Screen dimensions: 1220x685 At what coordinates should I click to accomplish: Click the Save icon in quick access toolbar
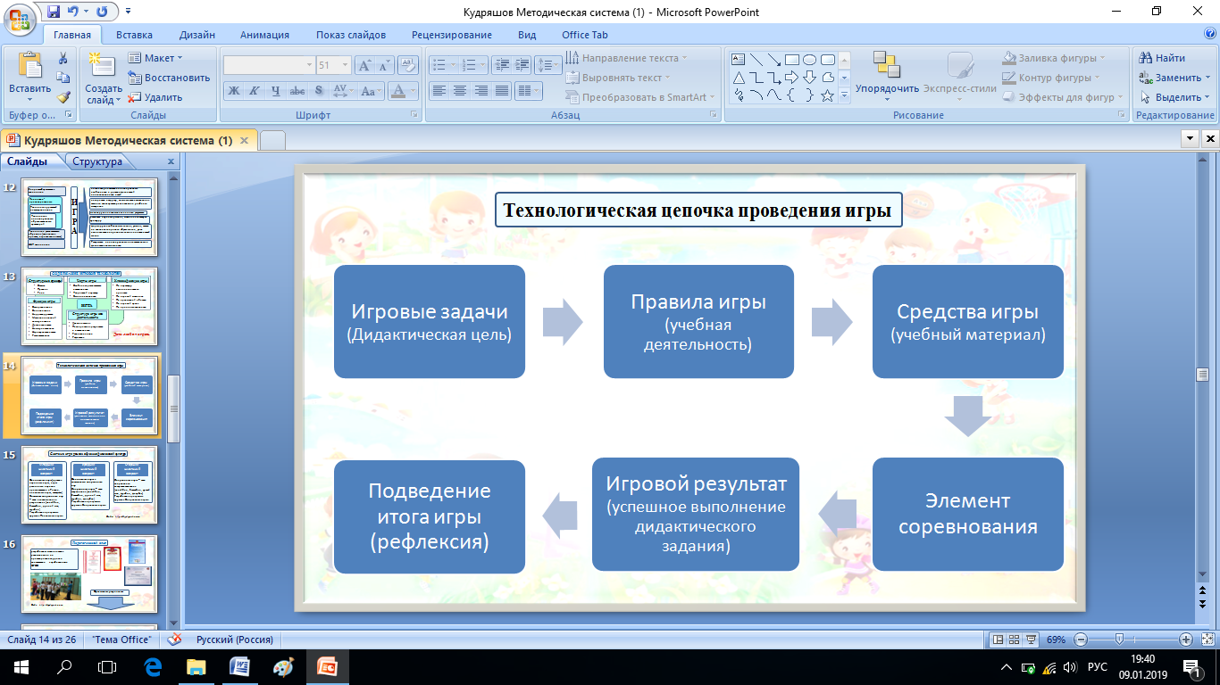click(x=53, y=12)
